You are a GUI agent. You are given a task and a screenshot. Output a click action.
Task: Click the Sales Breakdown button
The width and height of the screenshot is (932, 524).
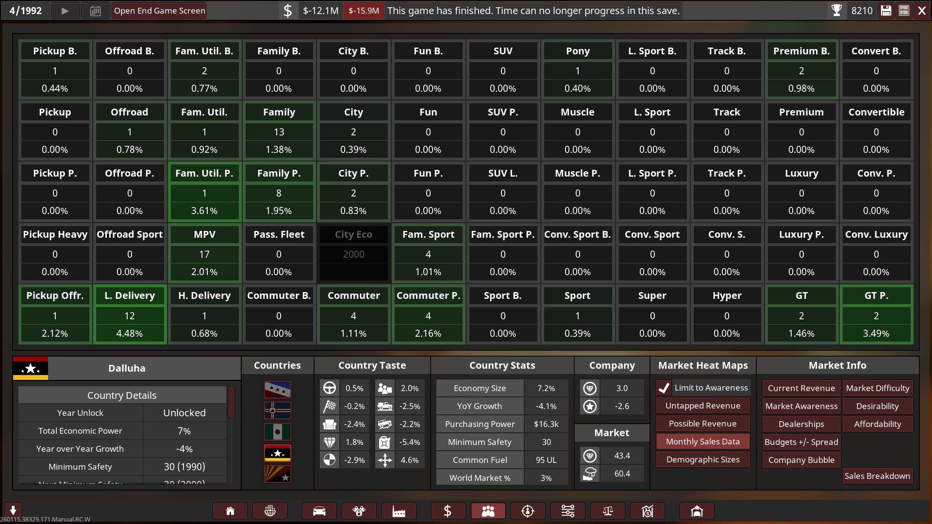click(877, 476)
